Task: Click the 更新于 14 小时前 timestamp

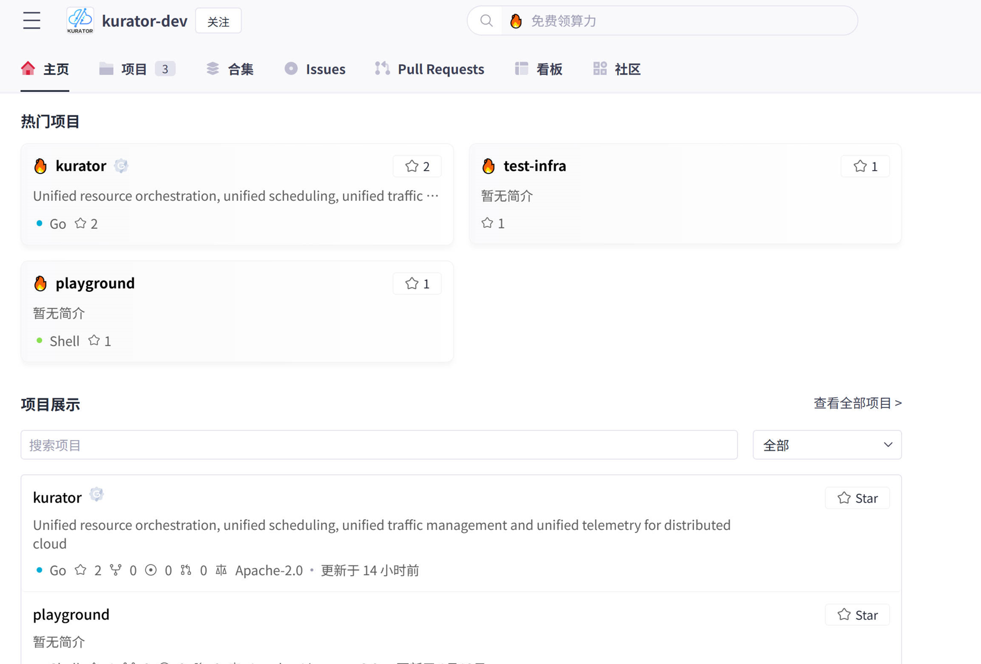Action: [x=370, y=570]
